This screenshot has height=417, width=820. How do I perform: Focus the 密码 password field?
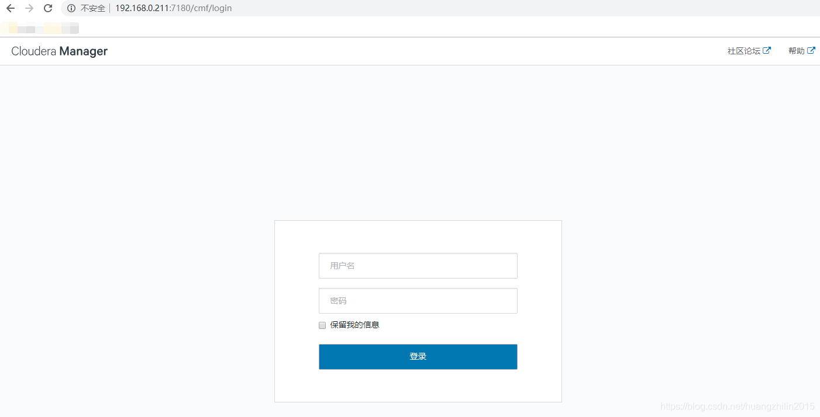point(418,301)
